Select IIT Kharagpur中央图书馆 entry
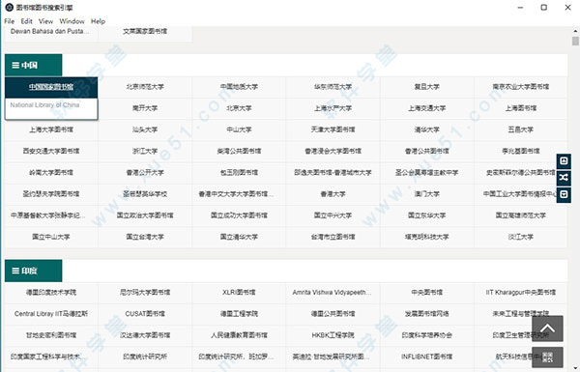Viewport: 580px width, 372px height. 521,293
